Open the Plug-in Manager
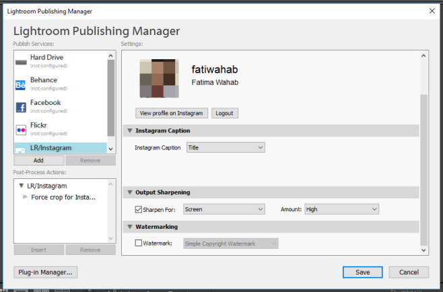443x292 pixels. point(46,272)
